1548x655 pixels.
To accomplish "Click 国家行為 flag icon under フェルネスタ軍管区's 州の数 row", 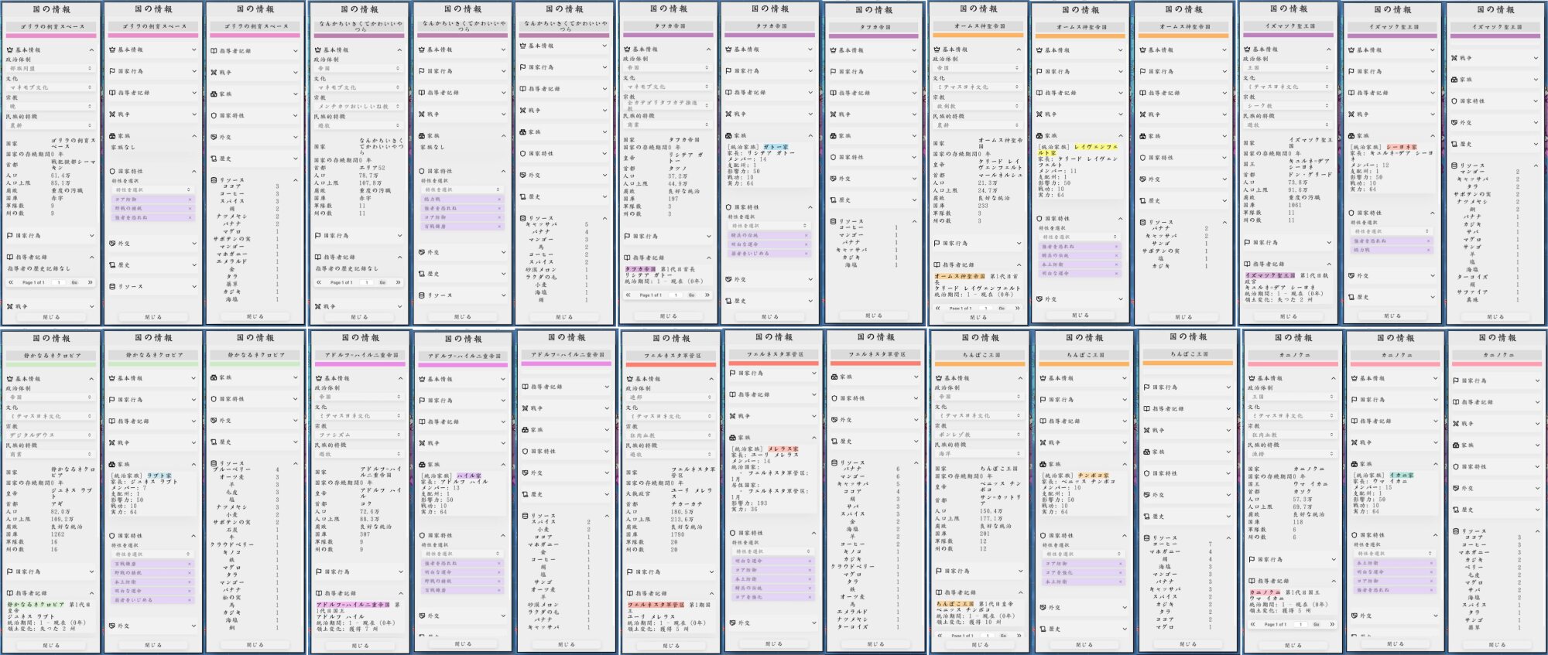I will tap(628, 572).
